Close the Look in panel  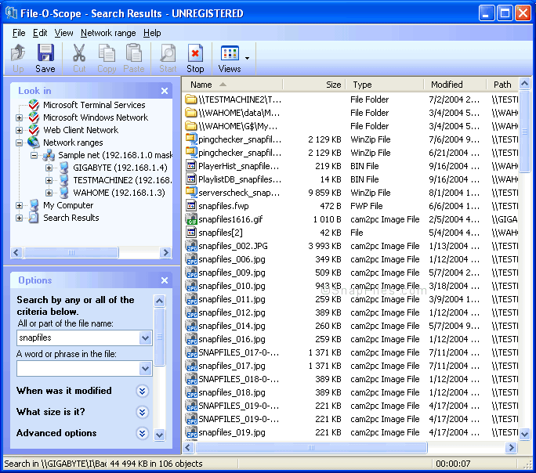tap(165, 91)
